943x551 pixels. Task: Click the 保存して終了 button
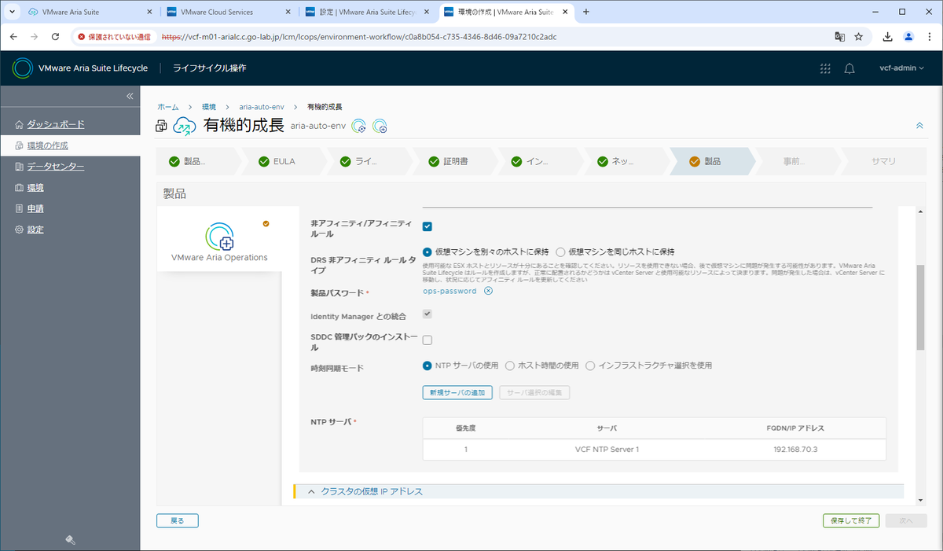pyautogui.click(x=852, y=520)
